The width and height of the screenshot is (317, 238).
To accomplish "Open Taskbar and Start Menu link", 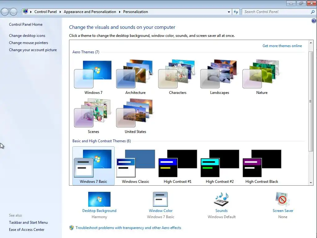I will (x=28, y=223).
